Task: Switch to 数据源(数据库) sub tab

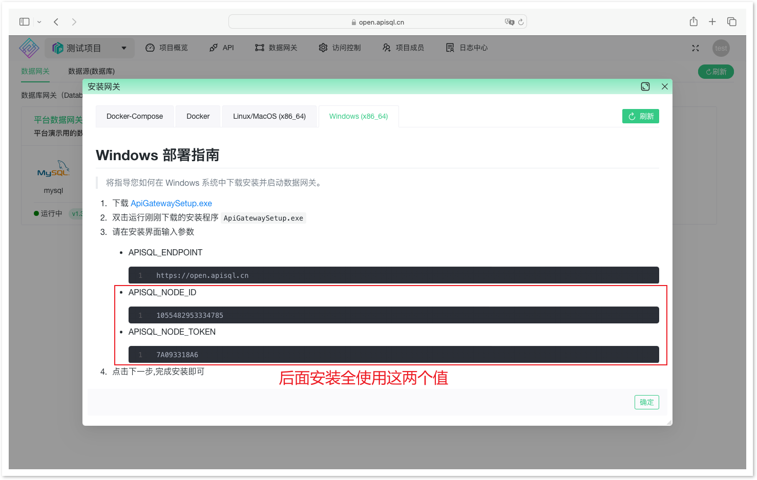Action: pos(91,71)
